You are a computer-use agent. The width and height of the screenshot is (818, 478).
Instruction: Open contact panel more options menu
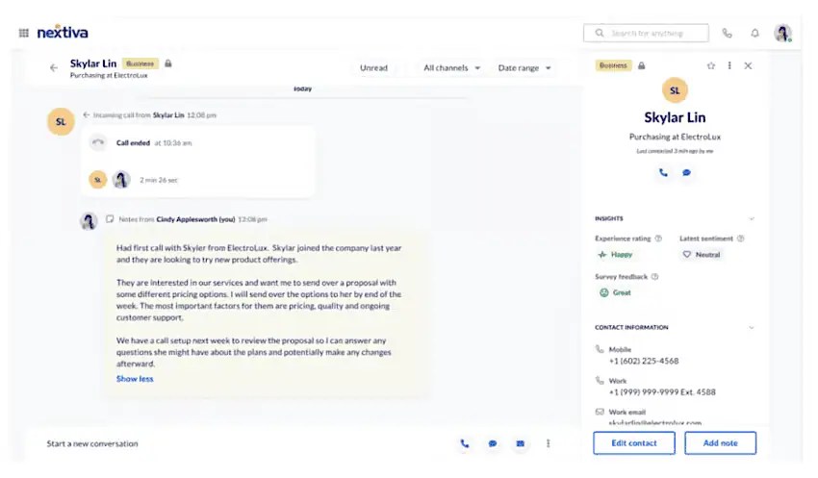click(729, 66)
